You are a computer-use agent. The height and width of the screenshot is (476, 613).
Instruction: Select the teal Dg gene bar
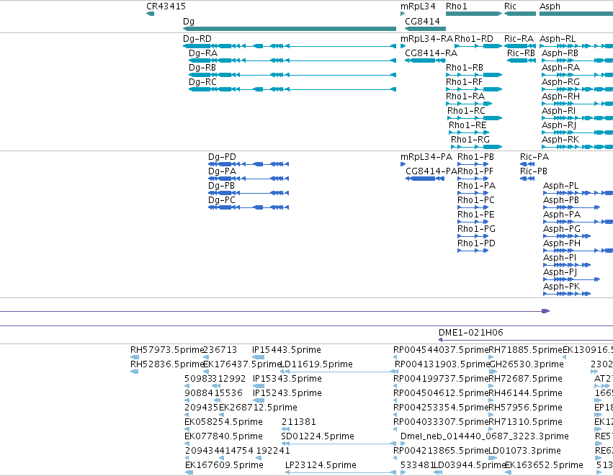click(x=290, y=29)
